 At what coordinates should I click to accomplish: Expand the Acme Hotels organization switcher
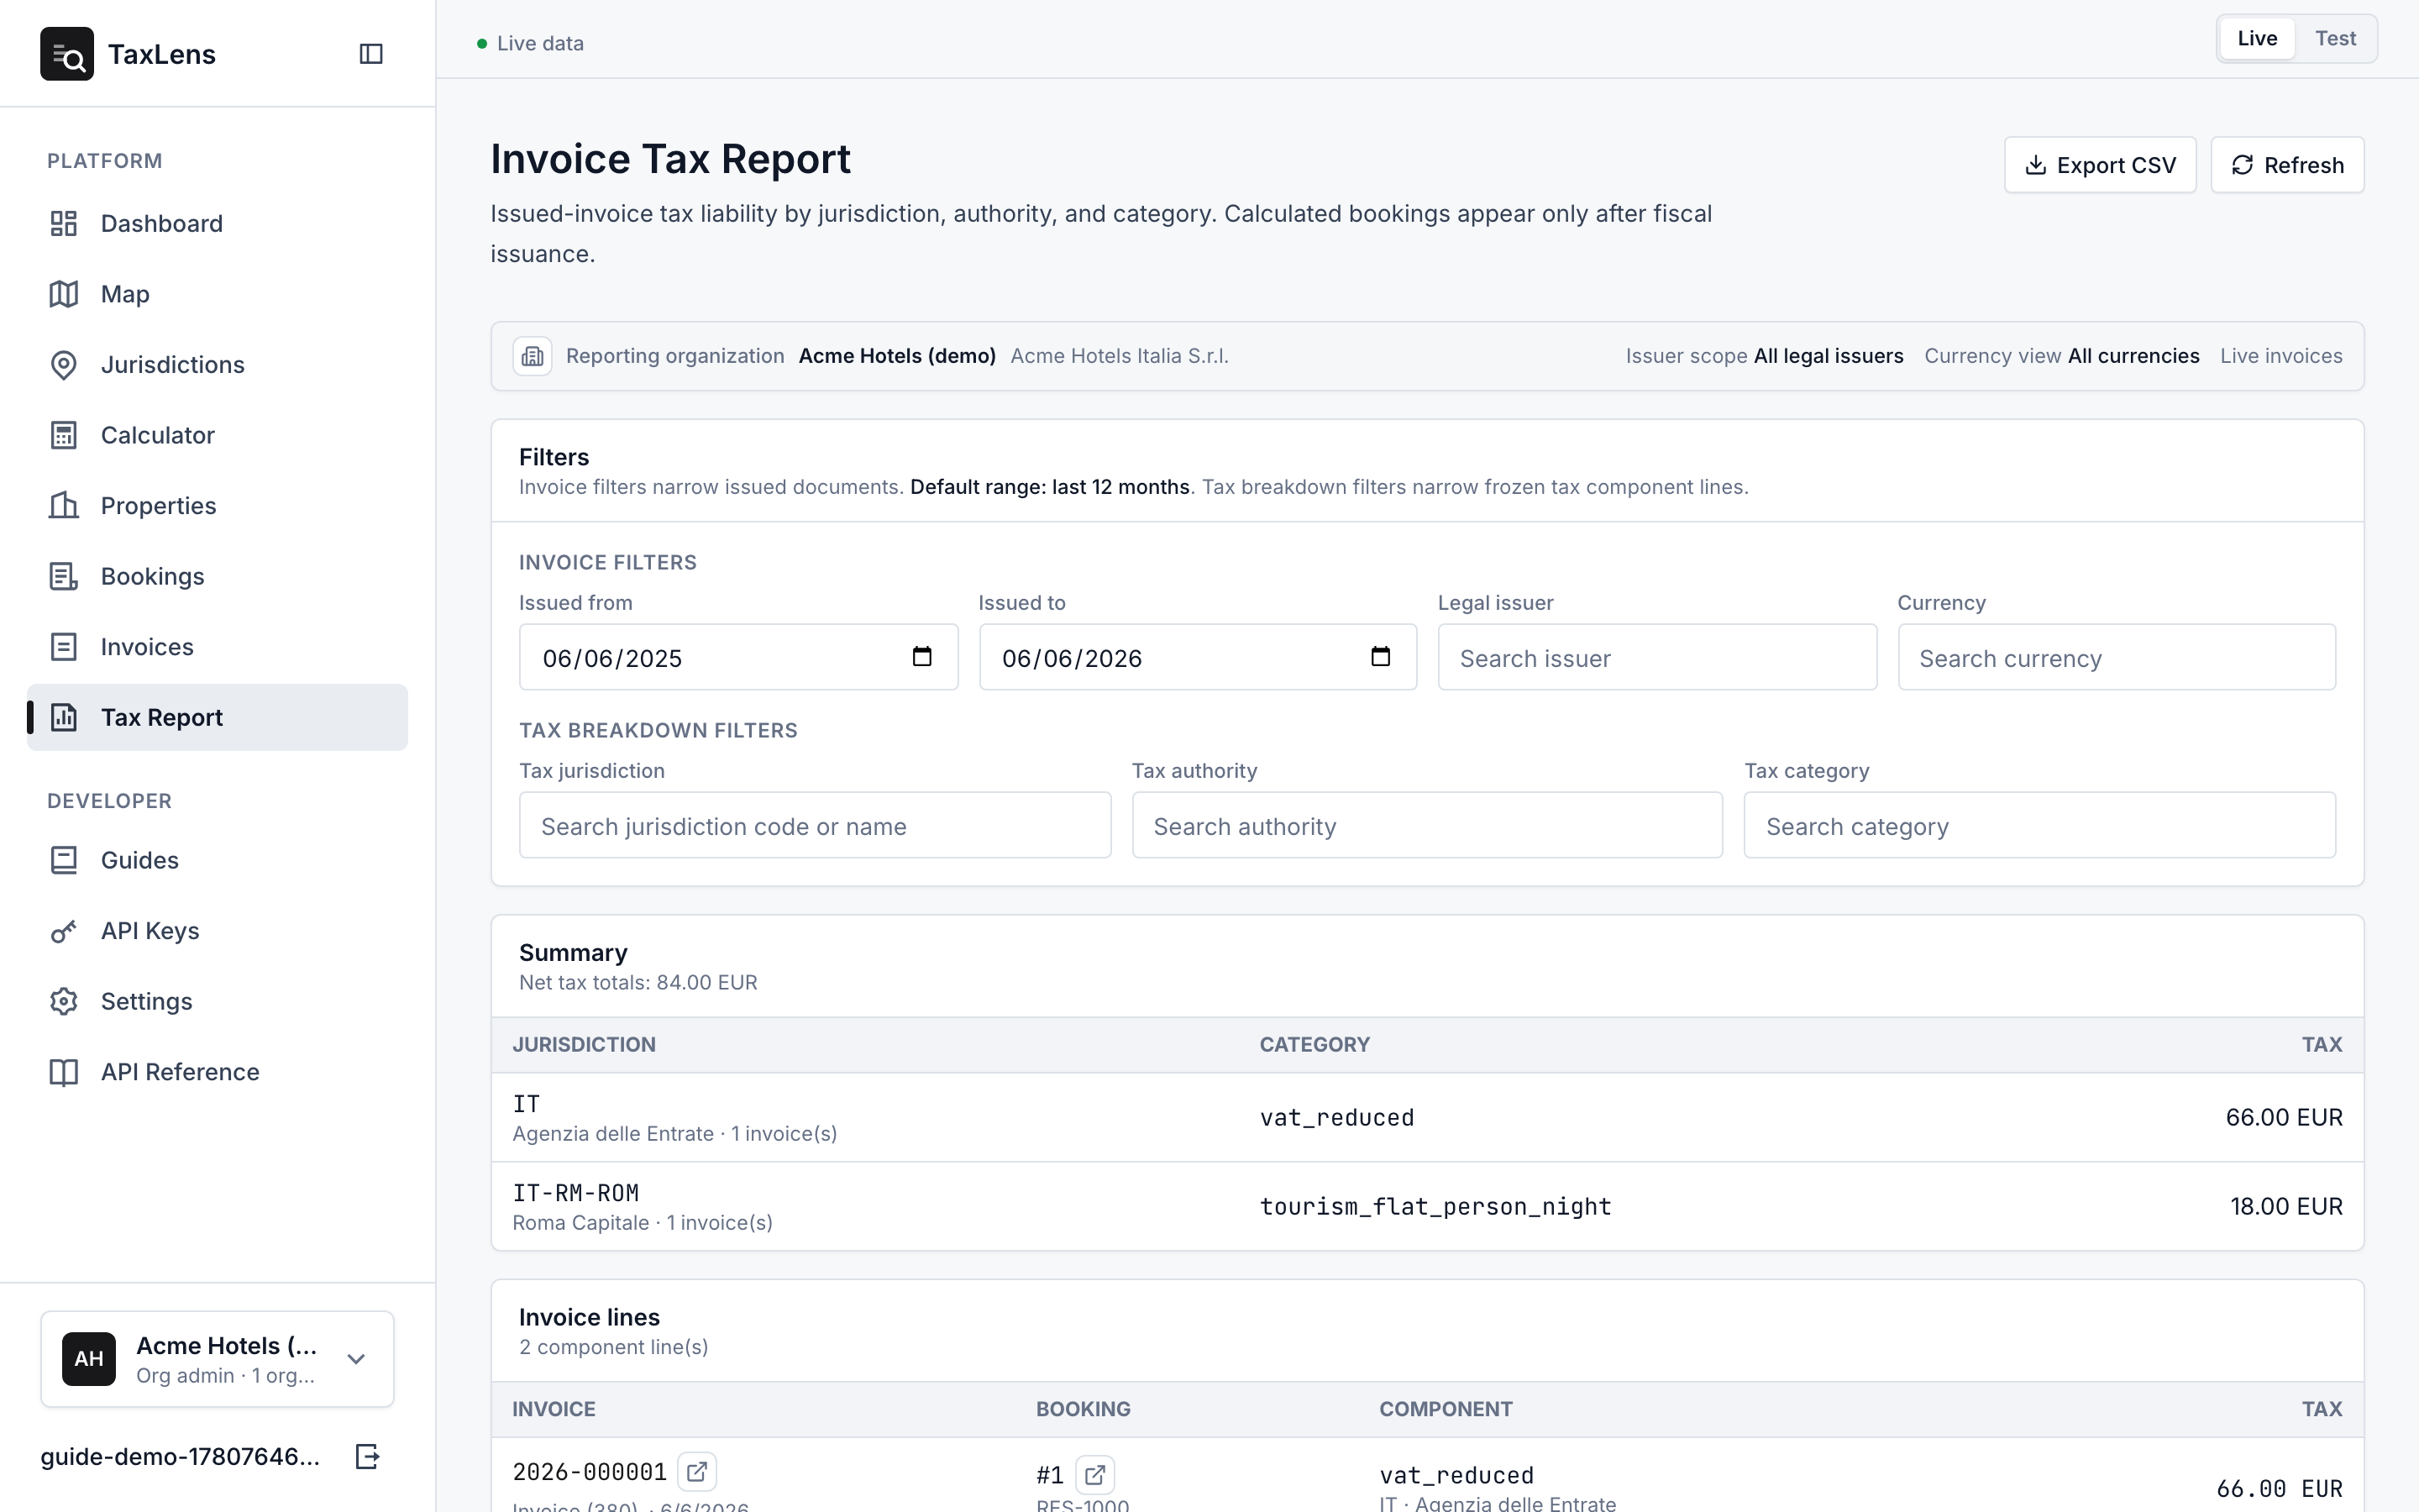tap(217, 1359)
